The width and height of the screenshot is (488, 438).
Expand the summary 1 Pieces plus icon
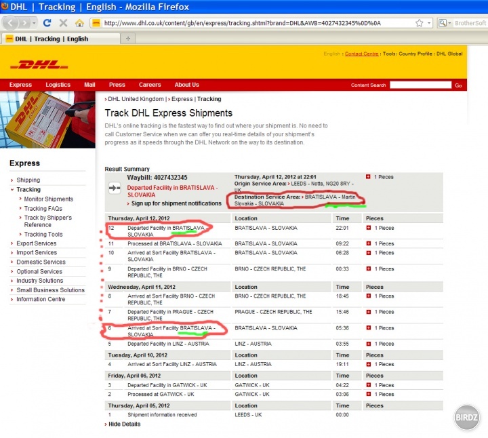coord(368,177)
